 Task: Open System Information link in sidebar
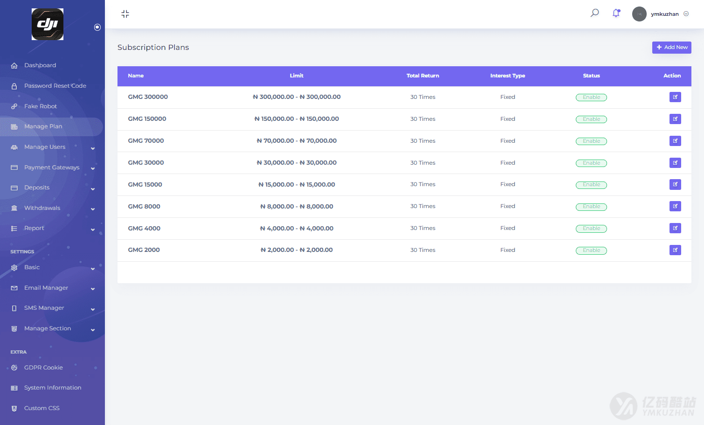coord(52,388)
